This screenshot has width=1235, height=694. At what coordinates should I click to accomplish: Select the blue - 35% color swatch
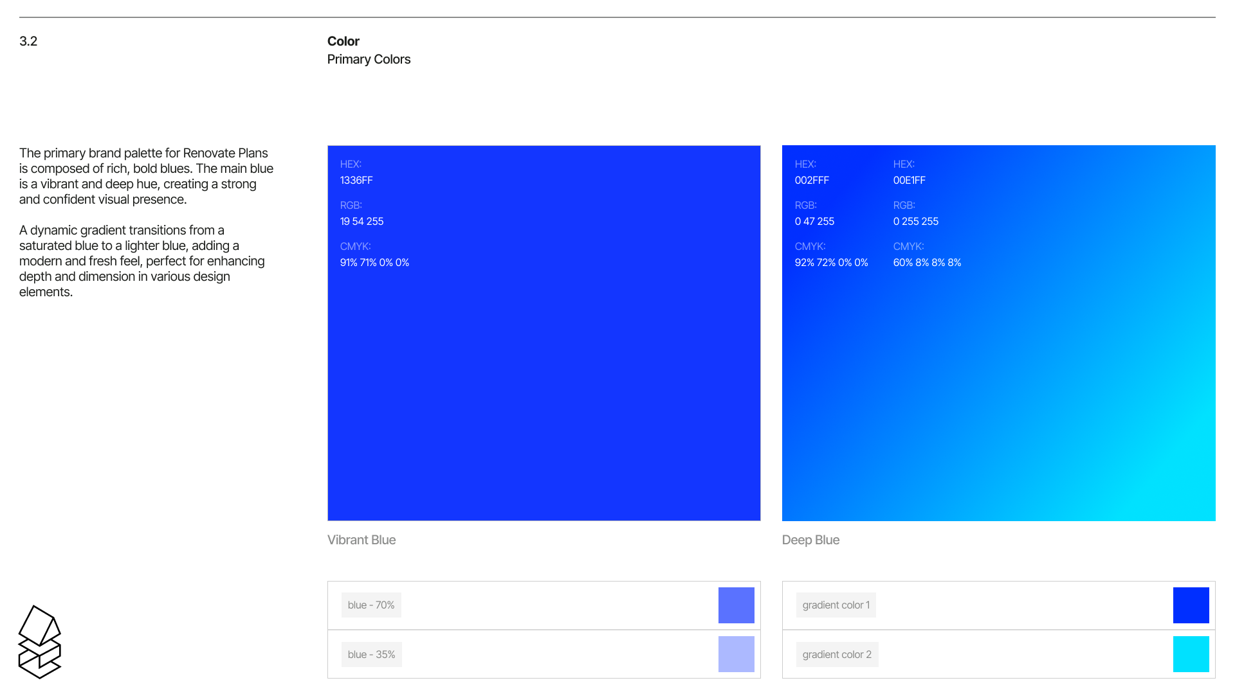736,654
